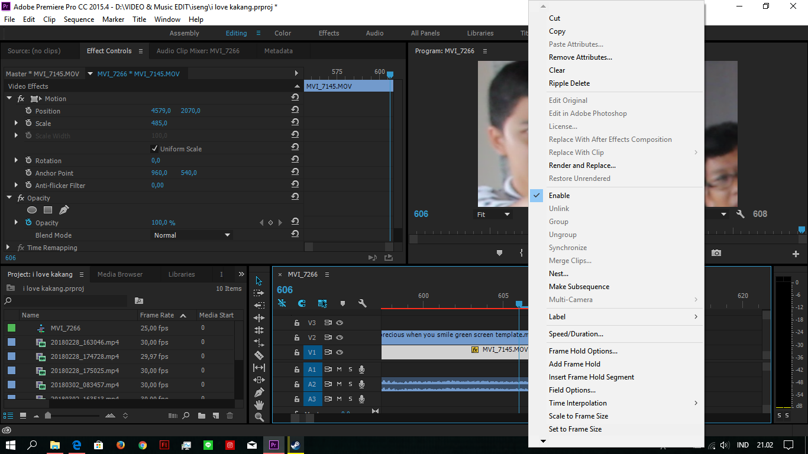This screenshot has width=808, height=454.
Task: Collapse the Motion effect group
Action: tap(9, 99)
